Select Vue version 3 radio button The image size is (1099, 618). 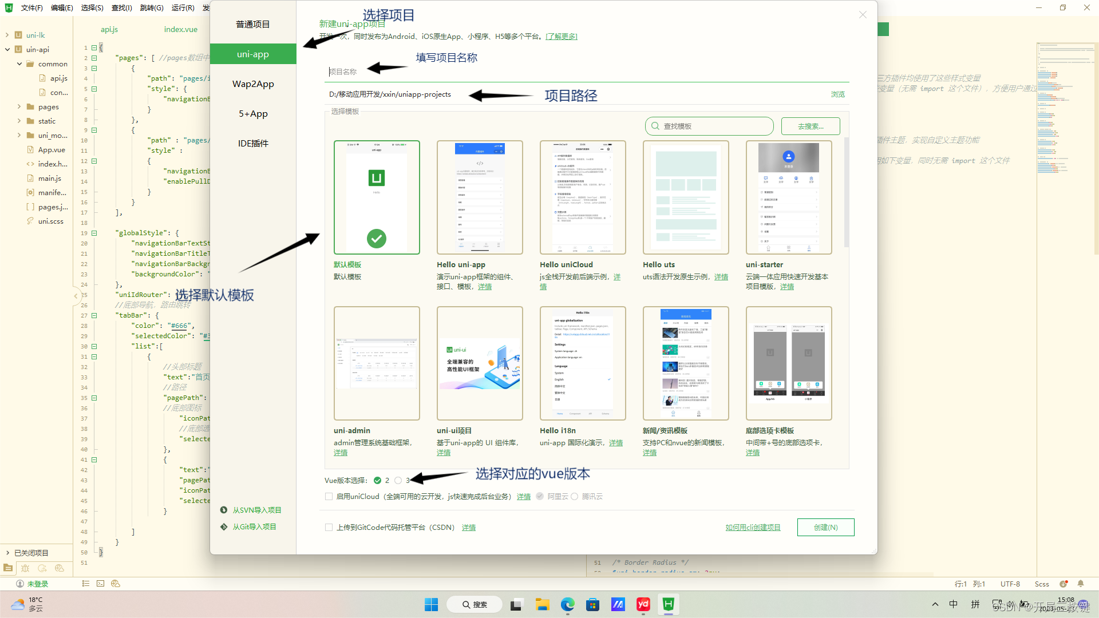click(x=398, y=481)
